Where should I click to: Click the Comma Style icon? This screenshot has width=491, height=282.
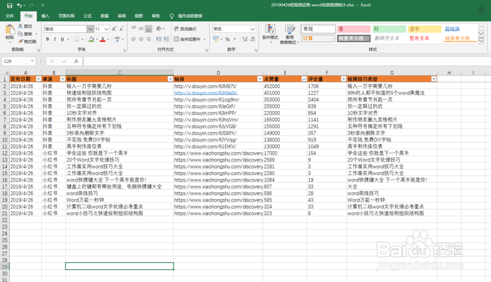(x=235, y=39)
